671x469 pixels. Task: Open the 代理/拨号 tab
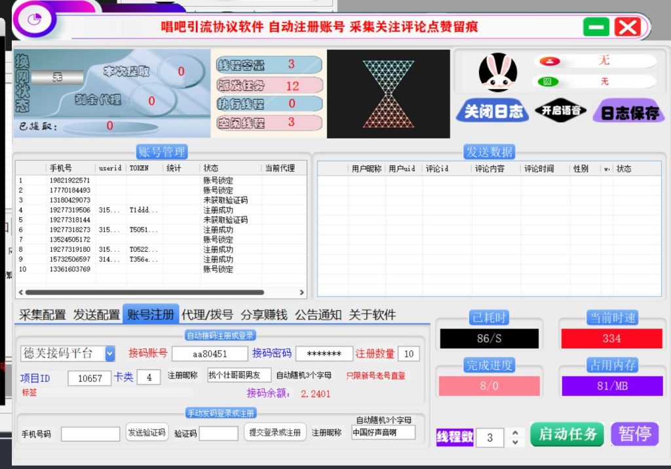point(206,315)
